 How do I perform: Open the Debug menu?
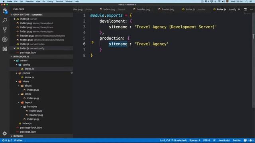coord(50,2)
